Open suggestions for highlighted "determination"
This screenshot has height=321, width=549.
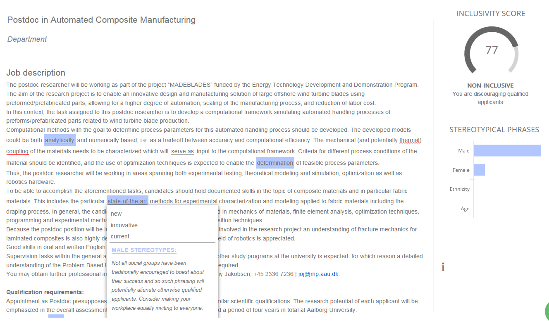tap(275, 163)
